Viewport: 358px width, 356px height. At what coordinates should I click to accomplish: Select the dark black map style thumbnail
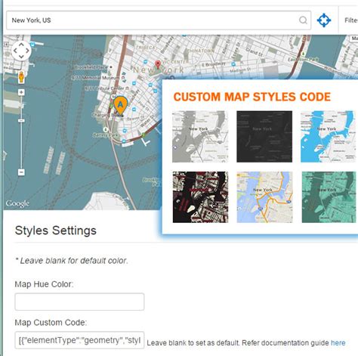(x=264, y=137)
